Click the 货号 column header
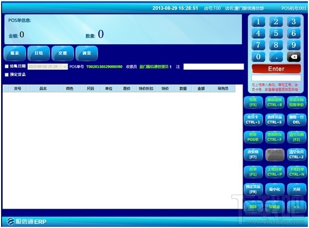The height and width of the screenshot is (228, 309). tap(18, 89)
